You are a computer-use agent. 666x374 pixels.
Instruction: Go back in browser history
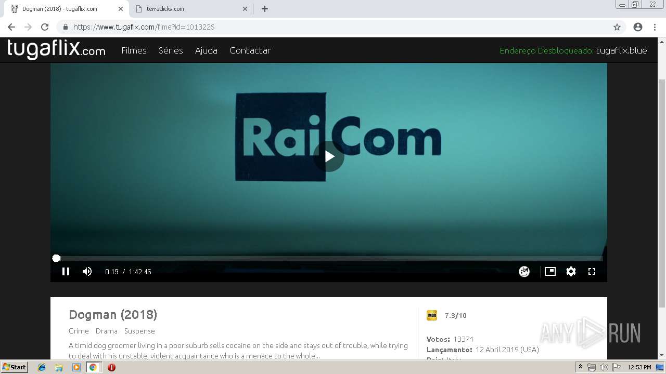[11, 27]
